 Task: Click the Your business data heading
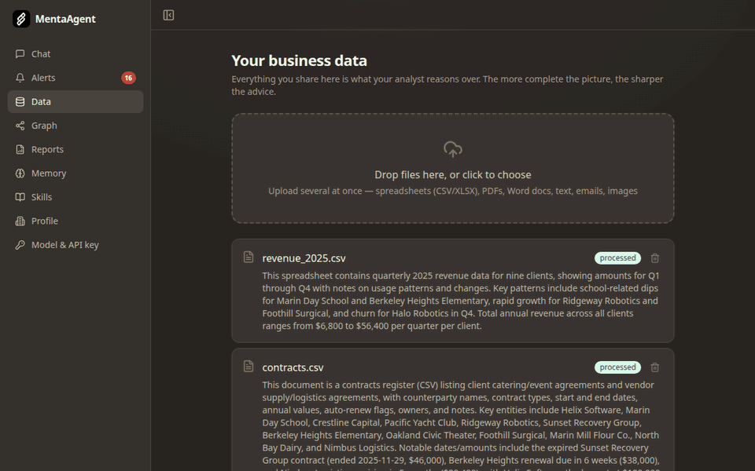coord(299,60)
